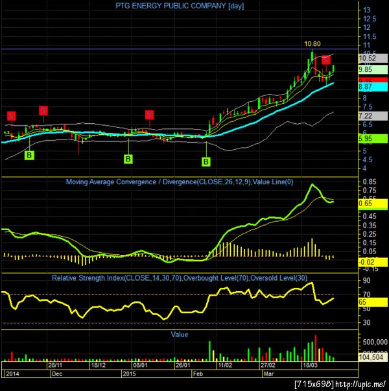Click the Value panel title

pyautogui.click(x=180, y=335)
